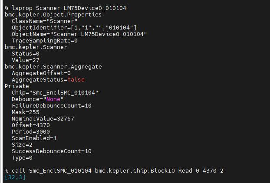Click the FailureDebounceCount=10 line
270x183 pixels.
click(x=52, y=105)
